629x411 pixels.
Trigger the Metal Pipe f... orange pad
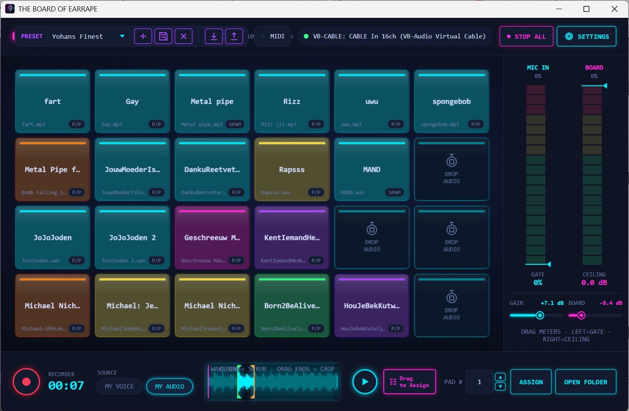coord(53,169)
